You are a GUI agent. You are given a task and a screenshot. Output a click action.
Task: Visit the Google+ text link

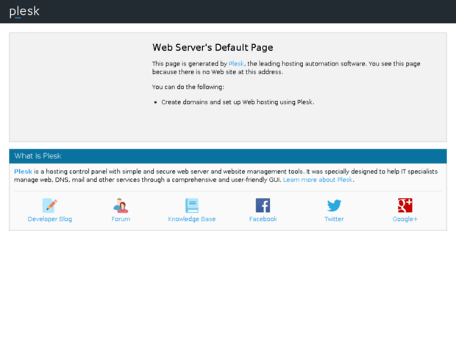(x=405, y=219)
